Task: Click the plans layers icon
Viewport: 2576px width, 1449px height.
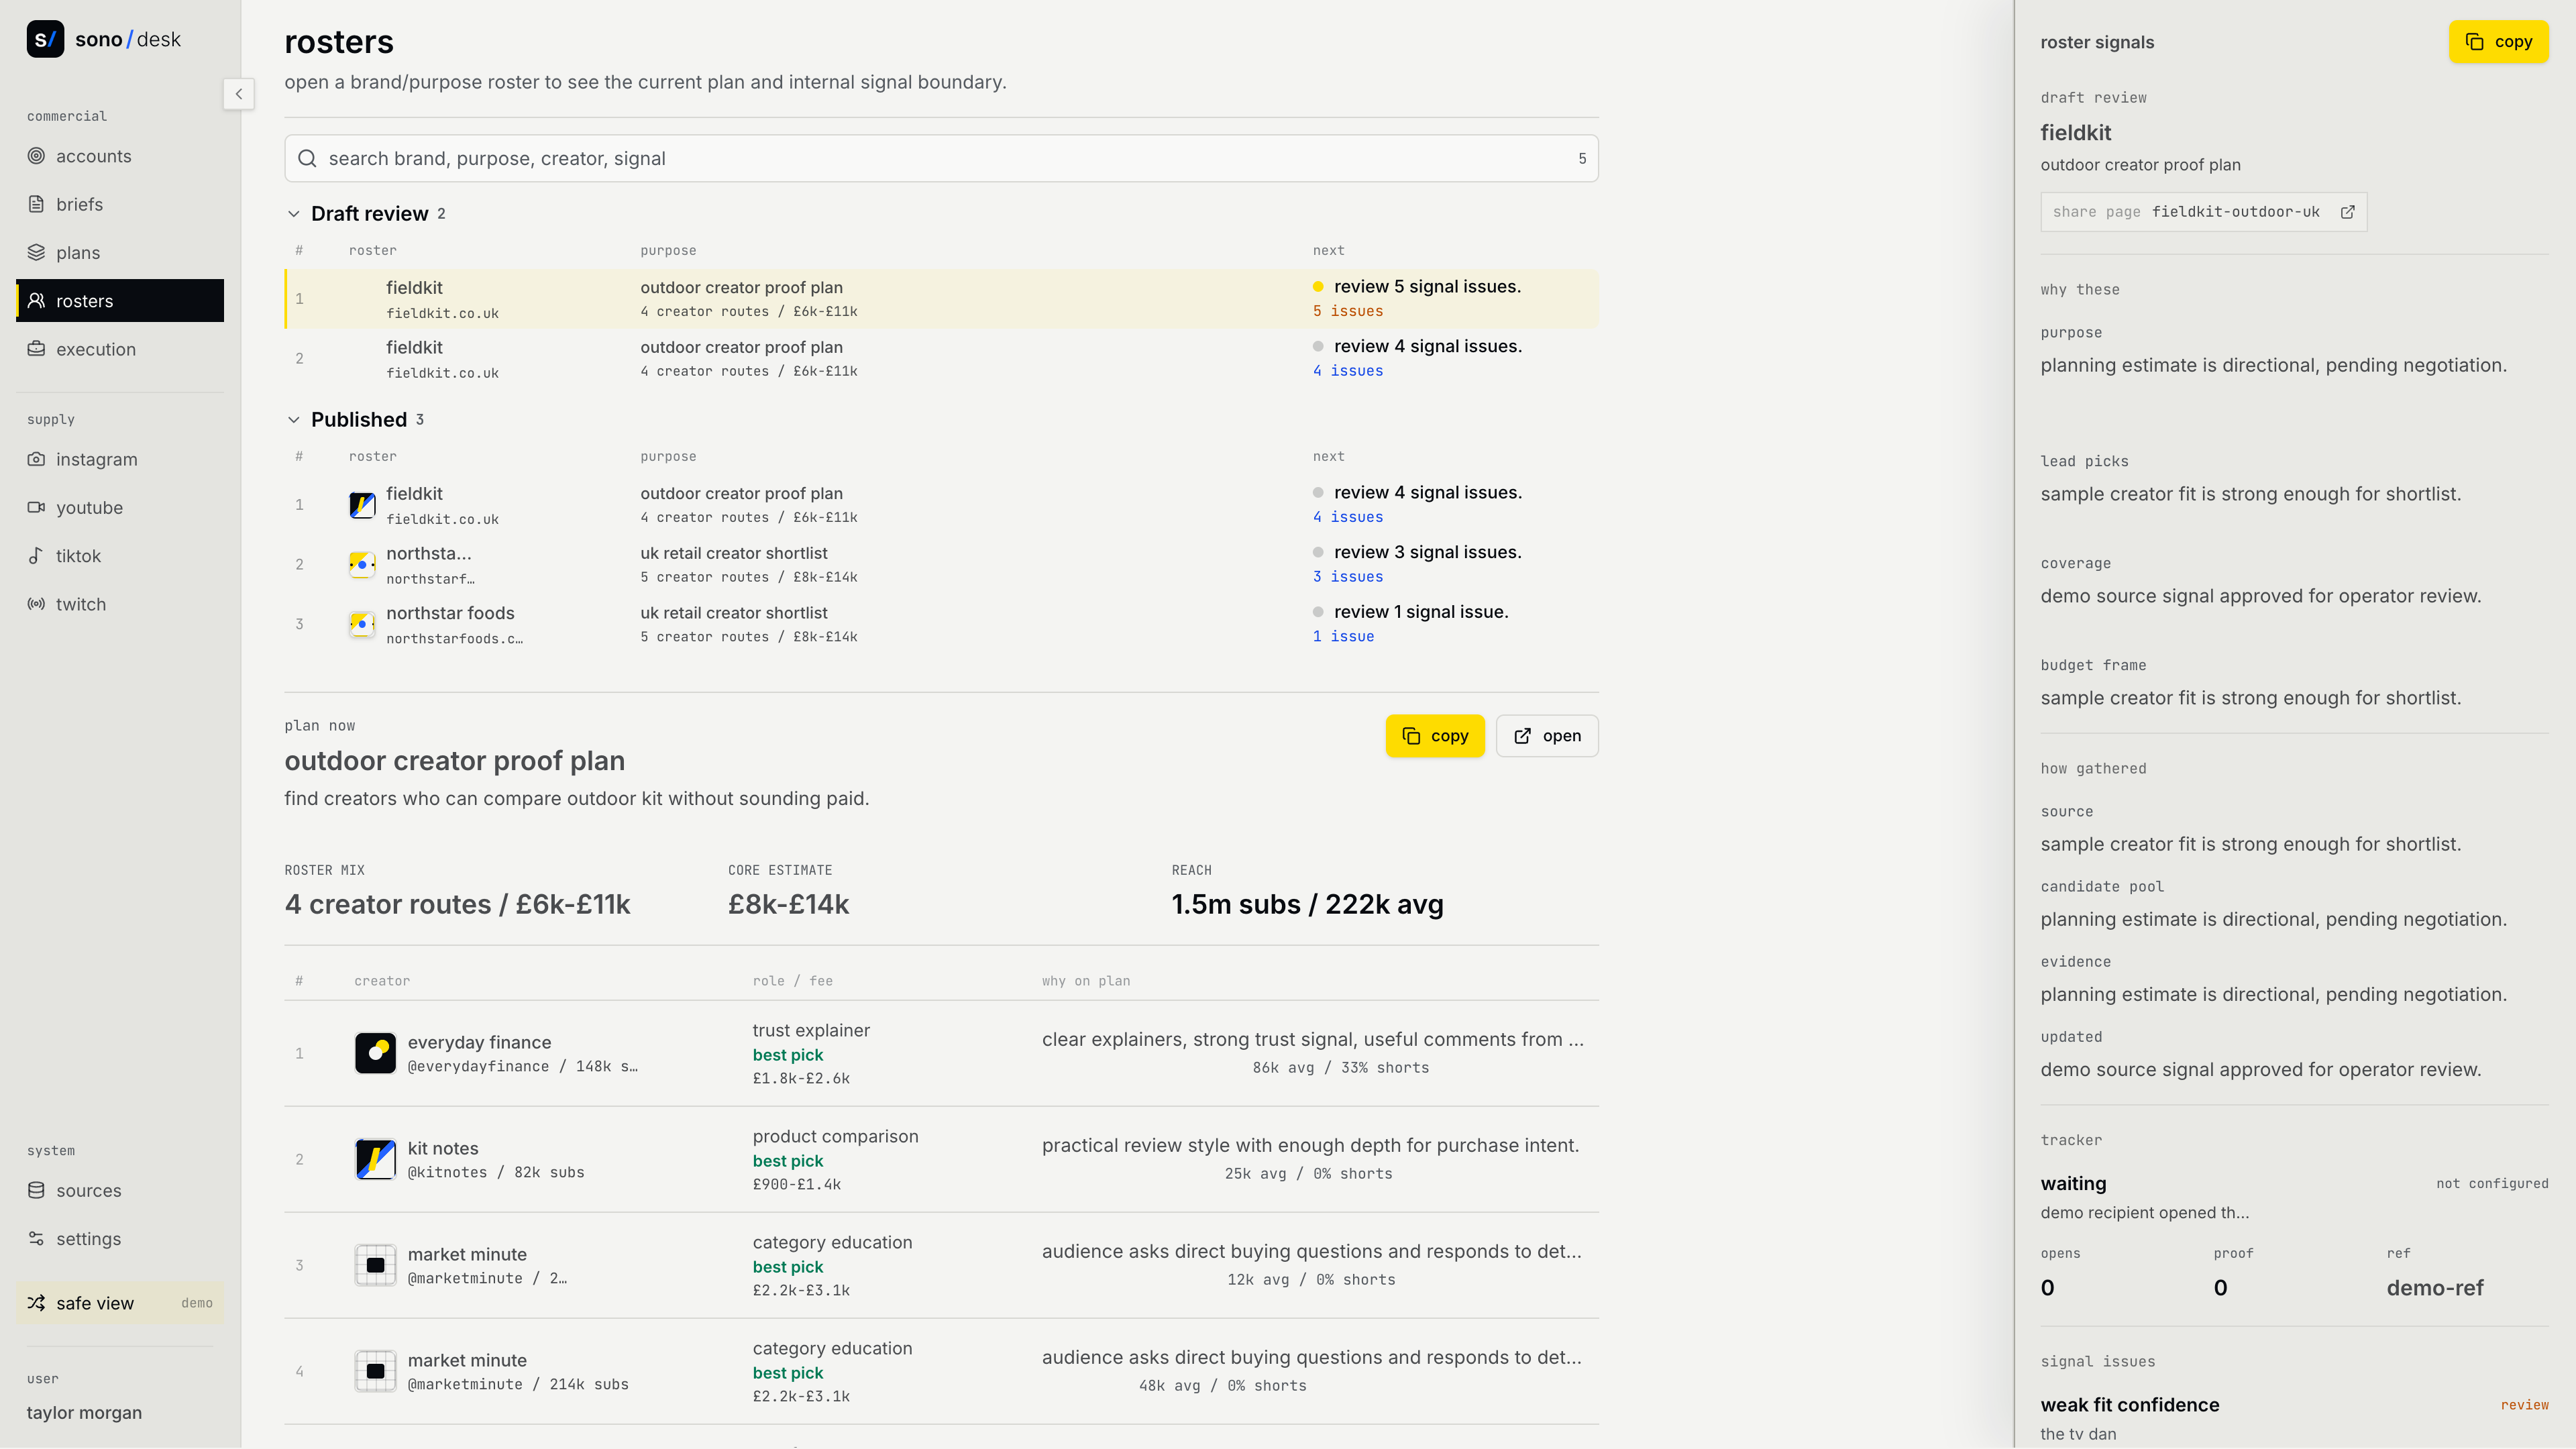Action: point(36,252)
